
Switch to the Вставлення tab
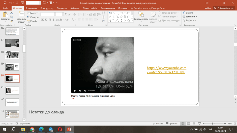tap(31, 8)
